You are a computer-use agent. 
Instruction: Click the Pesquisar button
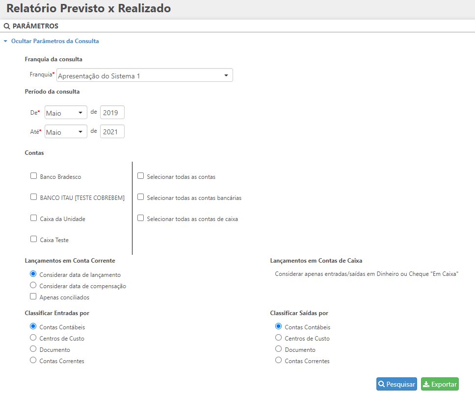(396, 384)
